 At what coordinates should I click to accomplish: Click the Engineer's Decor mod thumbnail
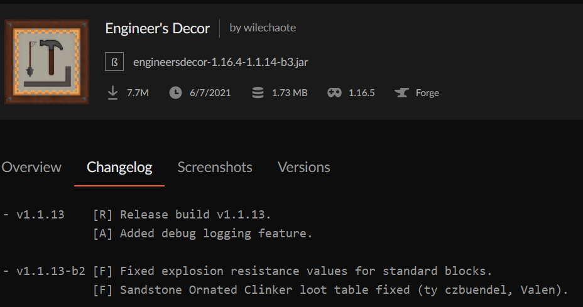coord(46,62)
